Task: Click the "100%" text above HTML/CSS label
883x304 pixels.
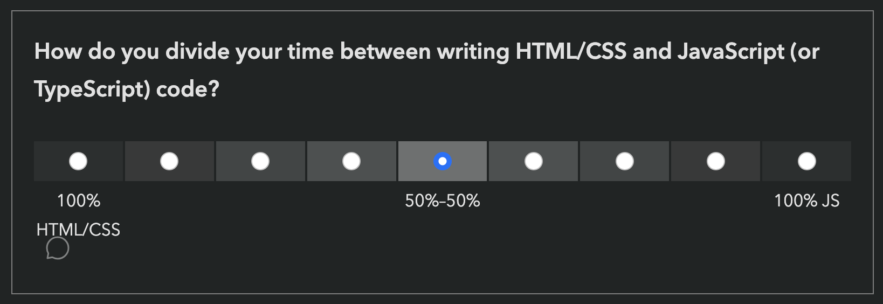Action: (x=79, y=201)
